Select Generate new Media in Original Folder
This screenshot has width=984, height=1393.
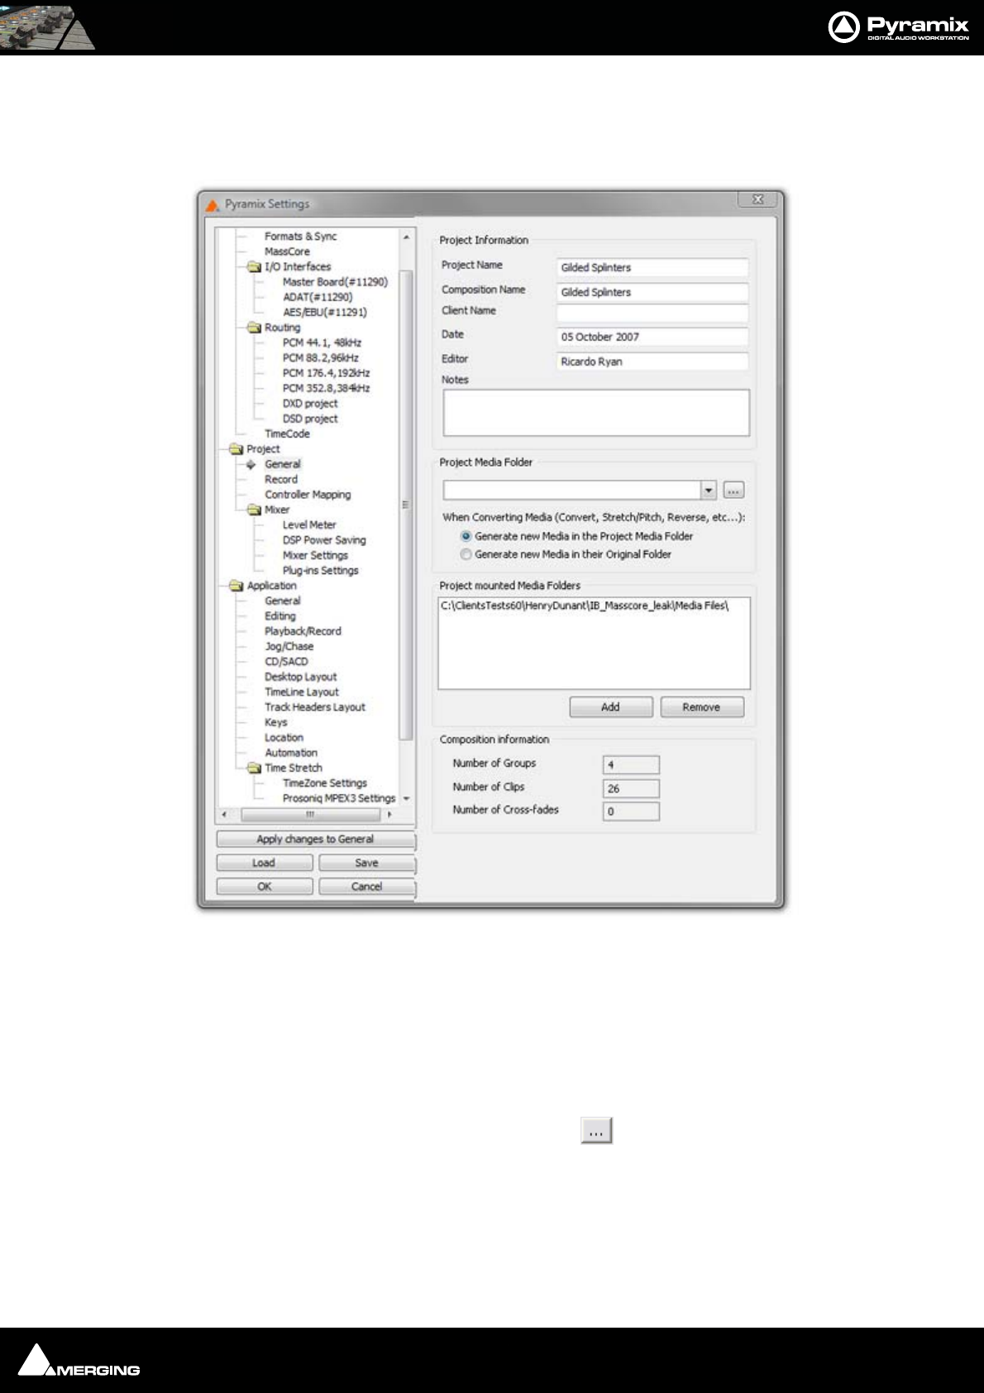point(466,554)
